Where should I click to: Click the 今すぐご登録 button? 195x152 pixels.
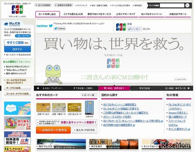(x=17, y=43)
